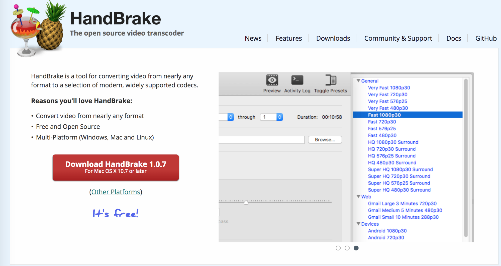The width and height of the screenshot is (501, 266).
Task: Click the HandBrake title heading
Action: (116, 19)
